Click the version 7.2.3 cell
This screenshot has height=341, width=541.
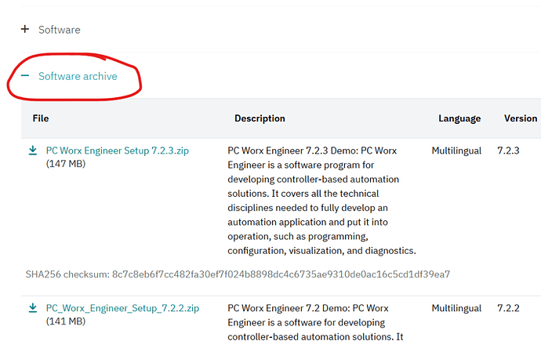click(x=508, y=151)
